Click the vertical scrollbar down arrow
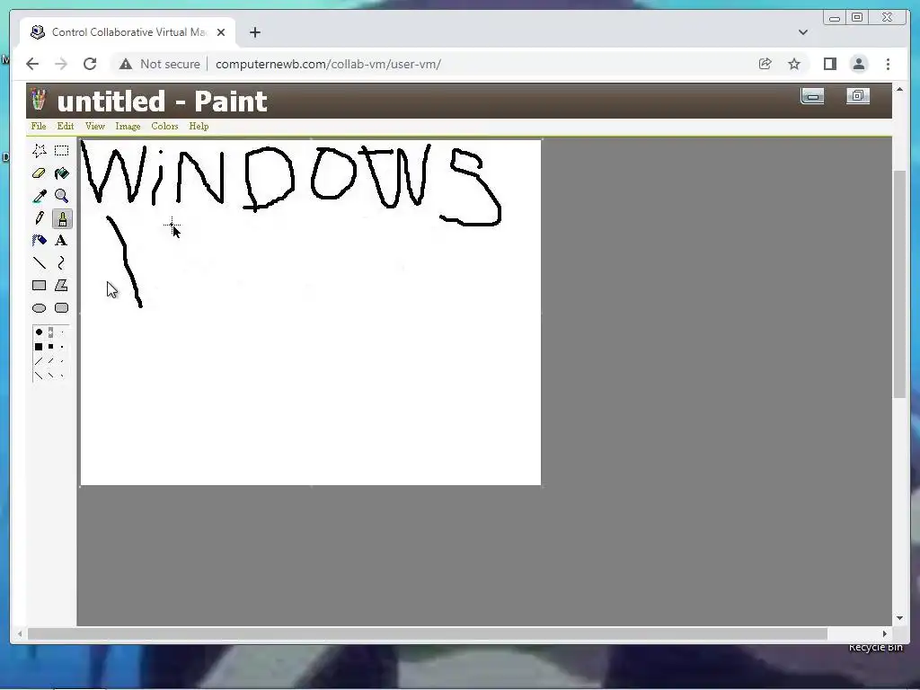This screenshot has width=920, height=690. 899,618
